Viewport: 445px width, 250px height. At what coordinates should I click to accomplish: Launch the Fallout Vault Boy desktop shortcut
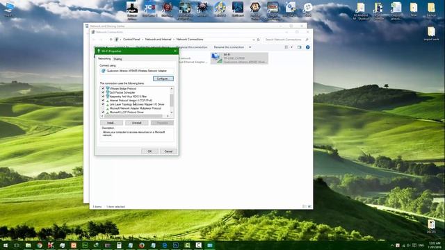[x=220, y=9]
